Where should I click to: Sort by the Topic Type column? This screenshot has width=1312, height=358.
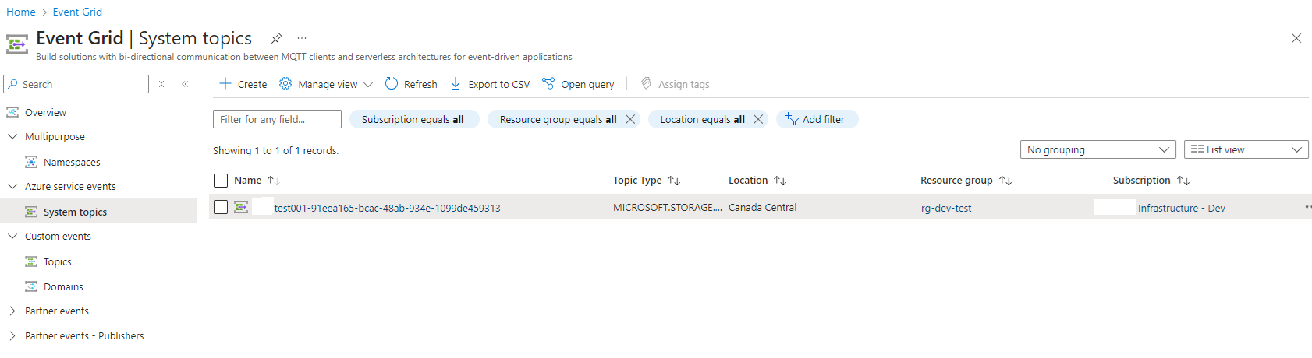click(x=646, y=181)
